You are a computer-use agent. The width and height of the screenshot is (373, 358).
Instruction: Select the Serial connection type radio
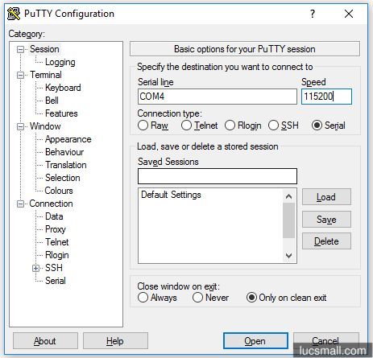(328, 126)
